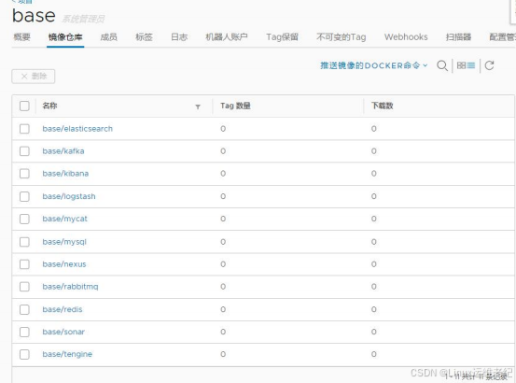Image resolution: width=516 pixels, height=383 pixels.
Task: Open the base/rabbitmq repository link
Action: coord(70,287)
